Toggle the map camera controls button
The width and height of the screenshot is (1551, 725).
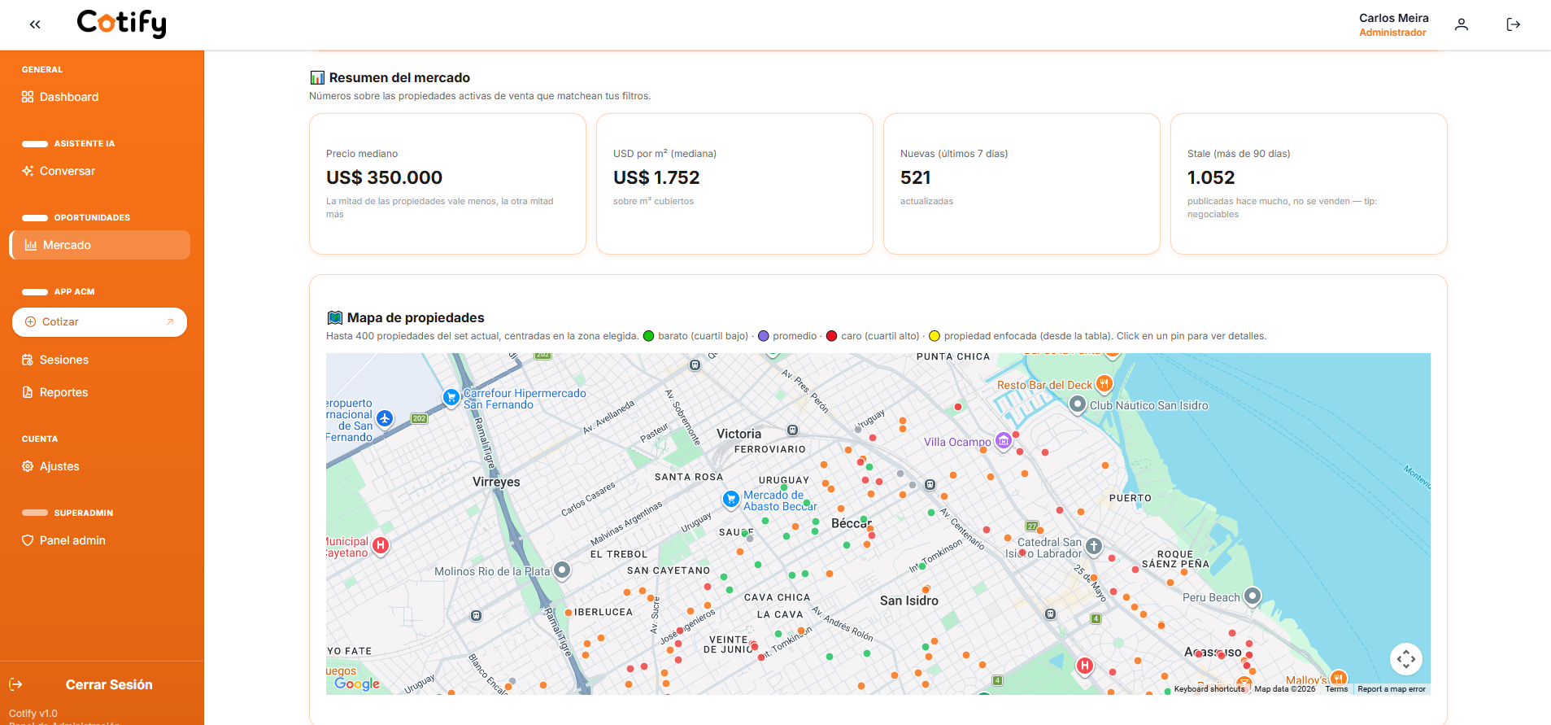point(1406,659)
